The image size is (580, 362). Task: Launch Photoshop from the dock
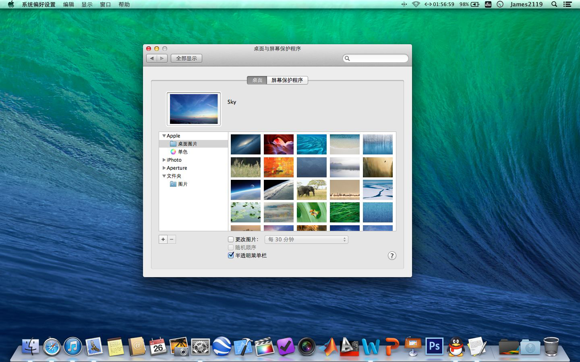click(434, 346)
